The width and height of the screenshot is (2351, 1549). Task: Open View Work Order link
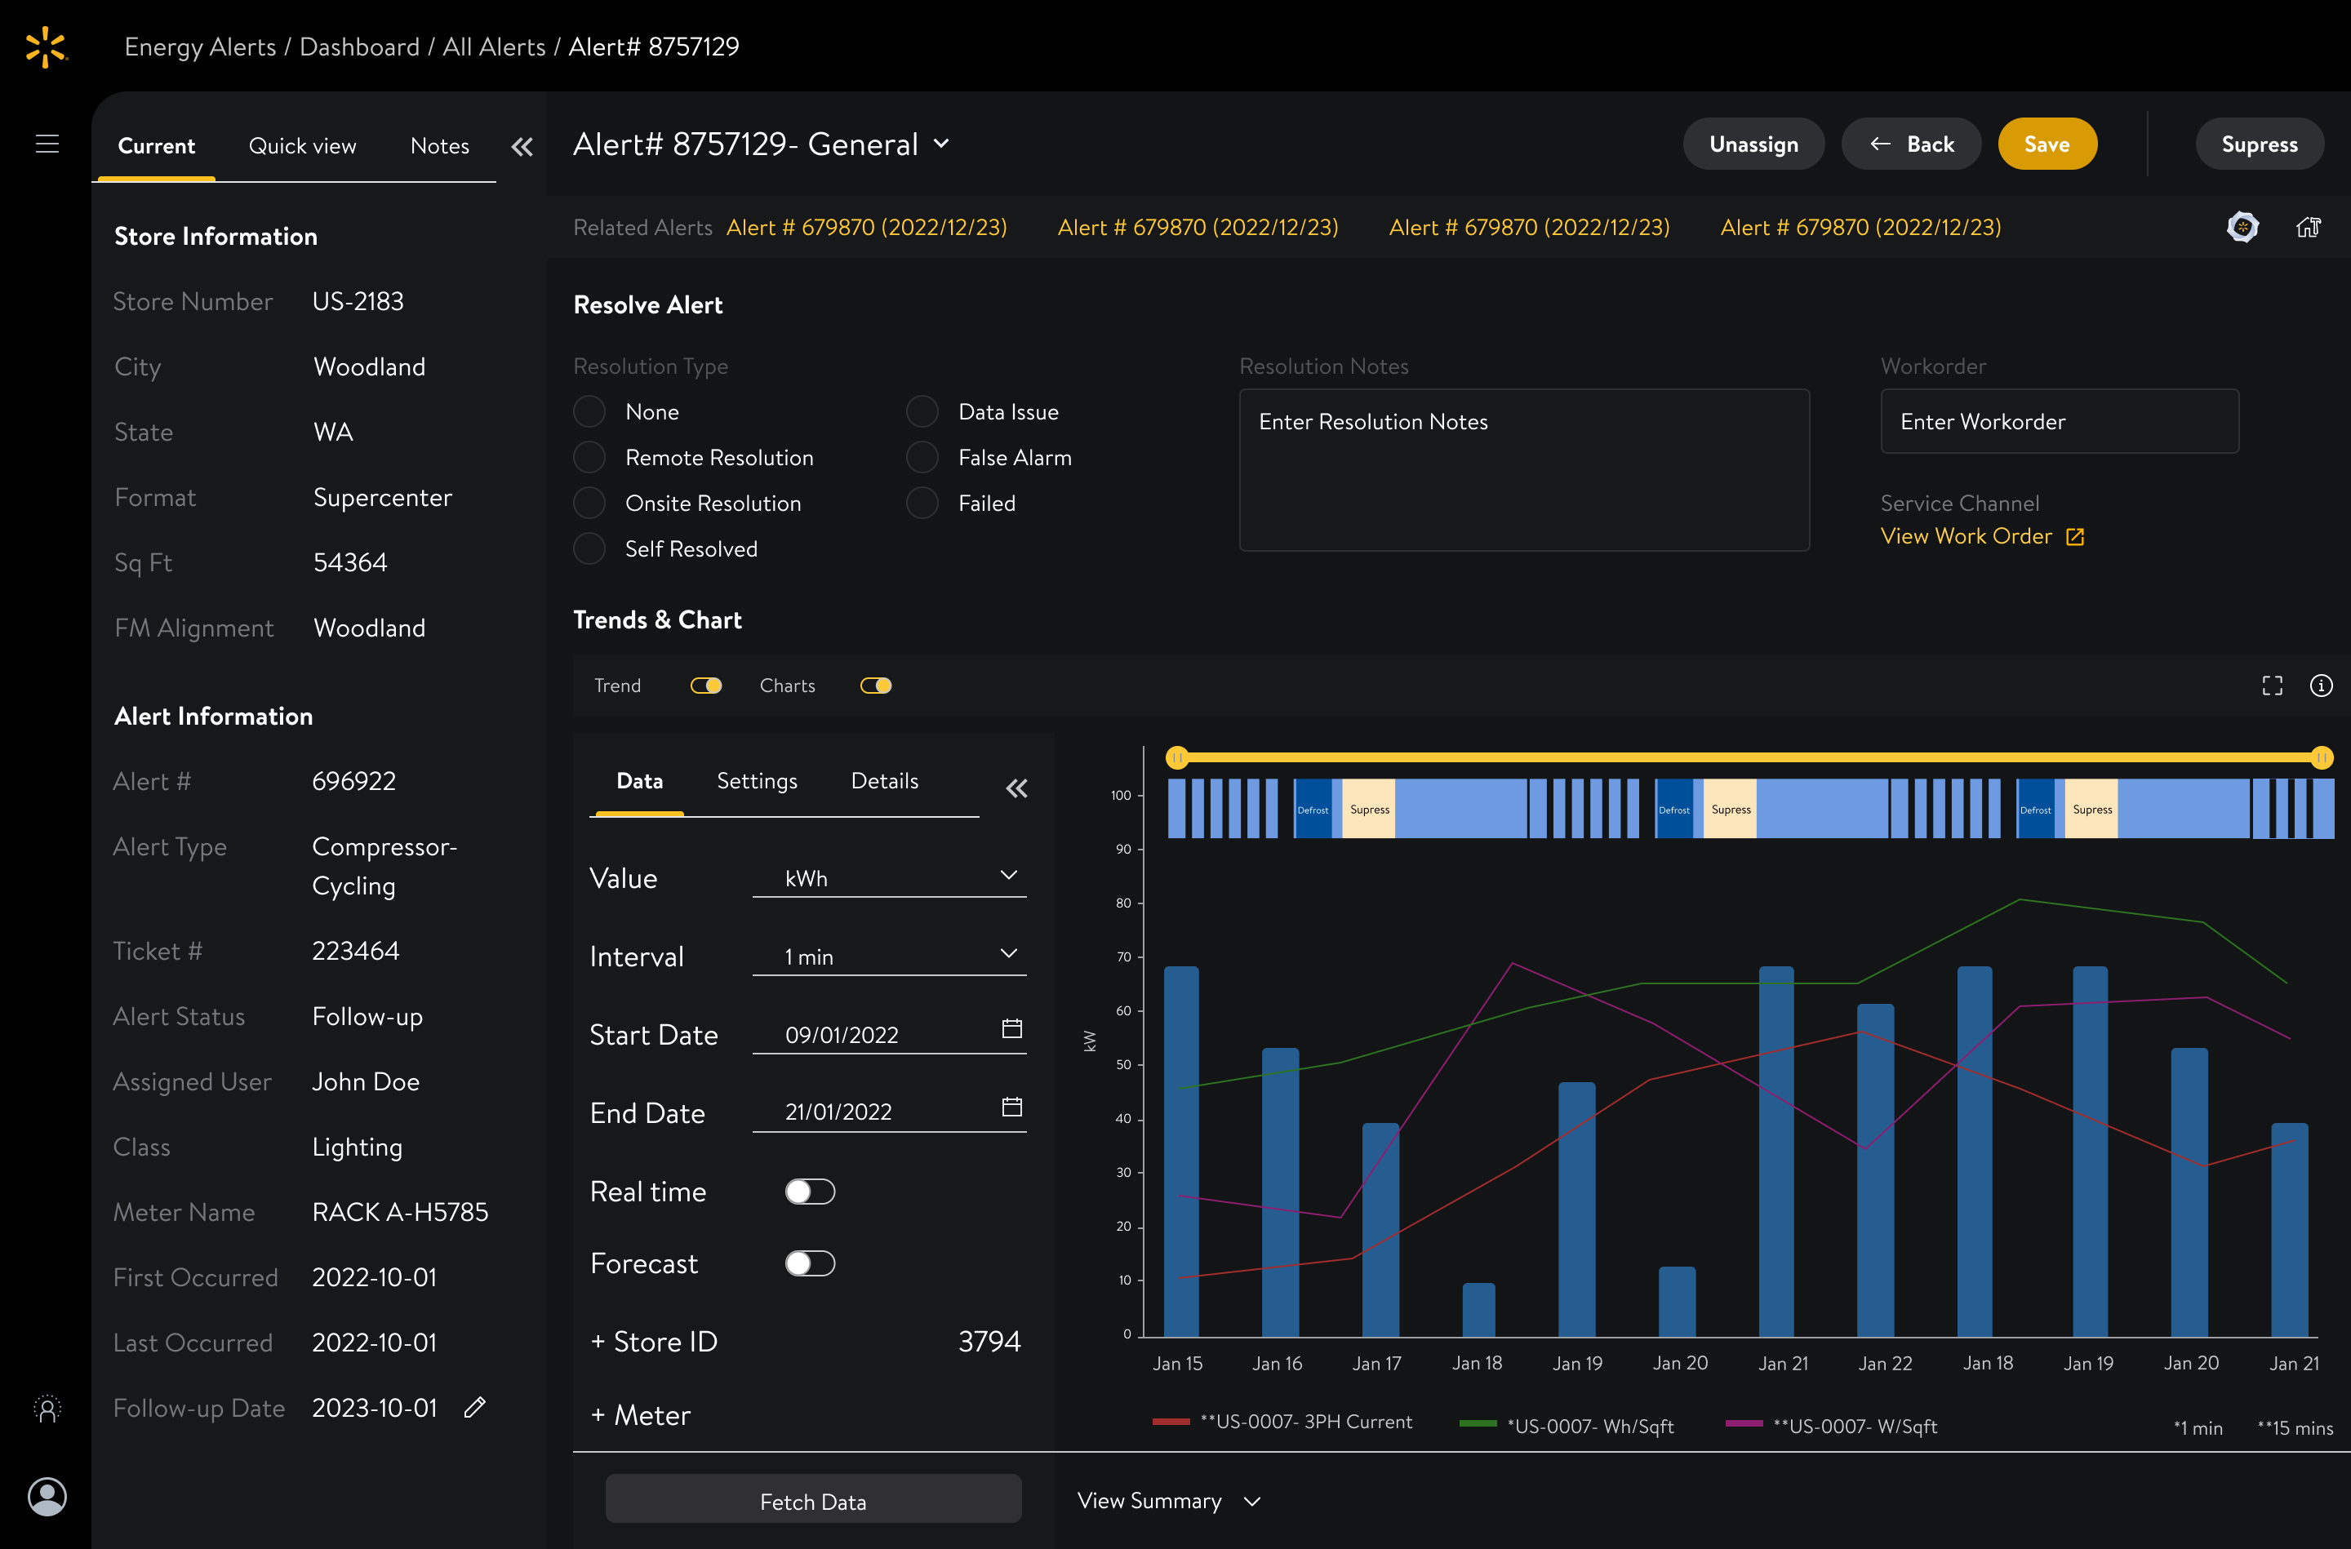point(1966,536)
